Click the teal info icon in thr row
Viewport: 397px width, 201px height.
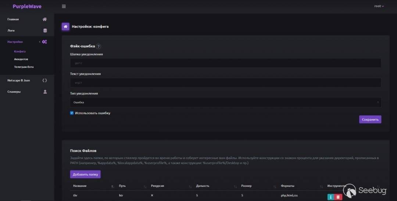pyautogui.click(x=331, y=197)
